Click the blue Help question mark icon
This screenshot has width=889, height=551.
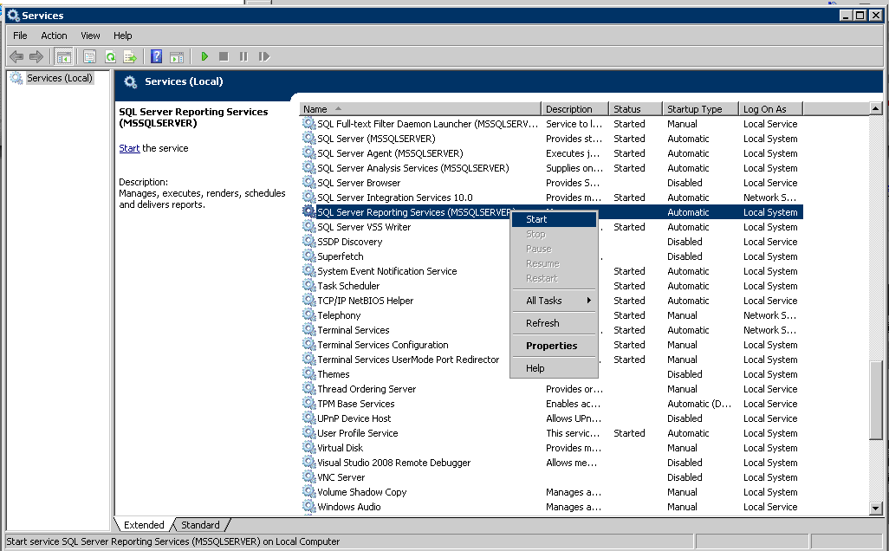point(157,56)
